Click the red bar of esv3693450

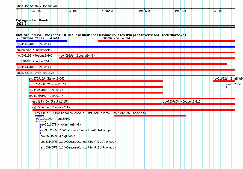tap(97, 104)
